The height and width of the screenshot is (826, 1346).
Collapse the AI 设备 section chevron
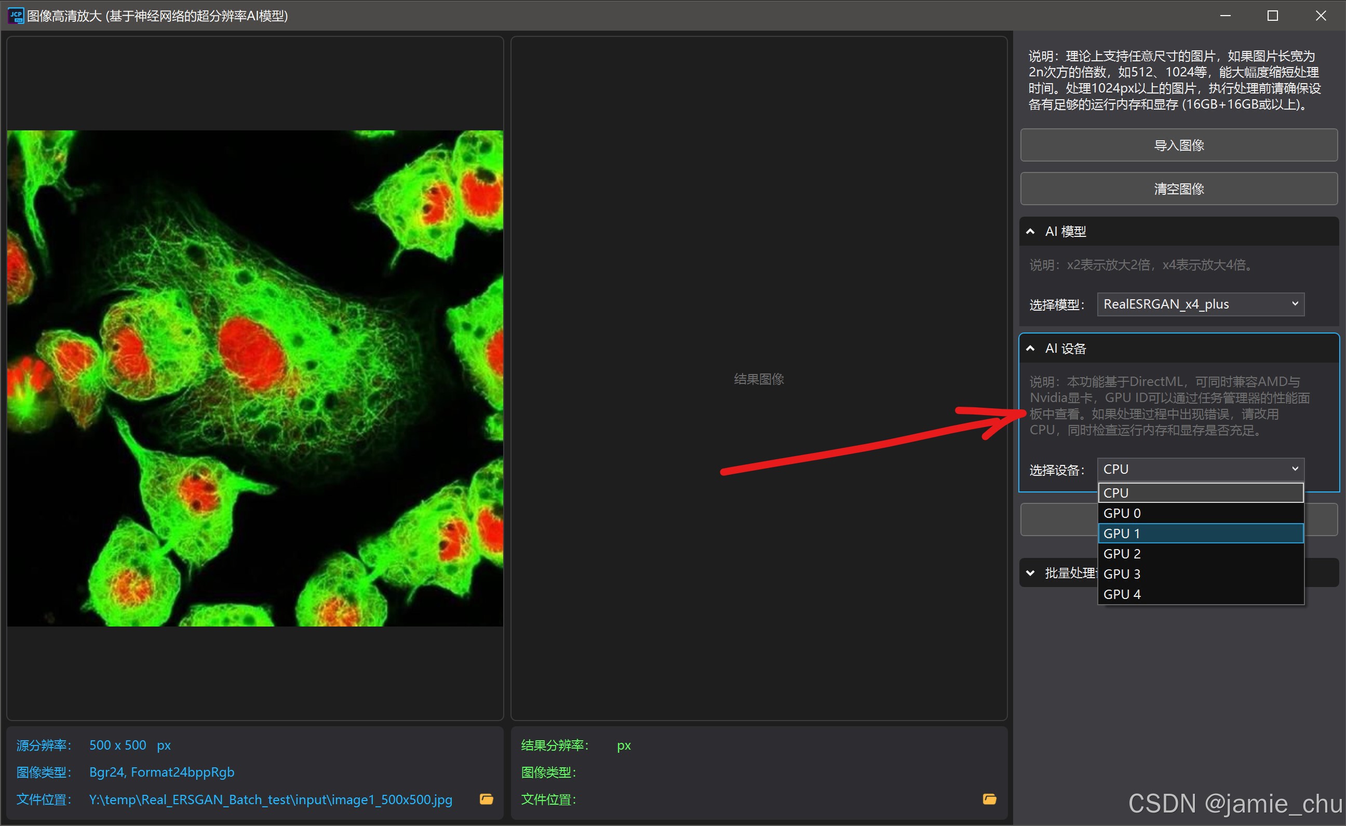pos(1030,348)
